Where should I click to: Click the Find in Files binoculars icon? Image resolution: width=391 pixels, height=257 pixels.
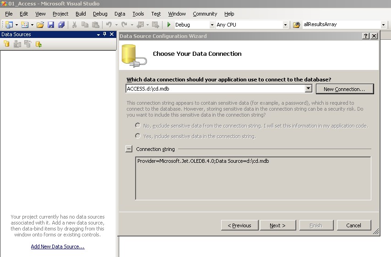point(297,25)
